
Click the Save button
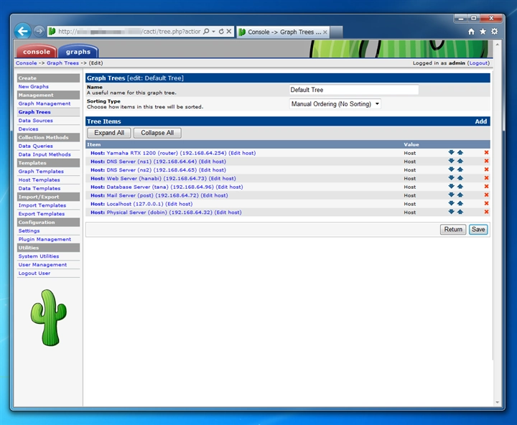(478, 230)
